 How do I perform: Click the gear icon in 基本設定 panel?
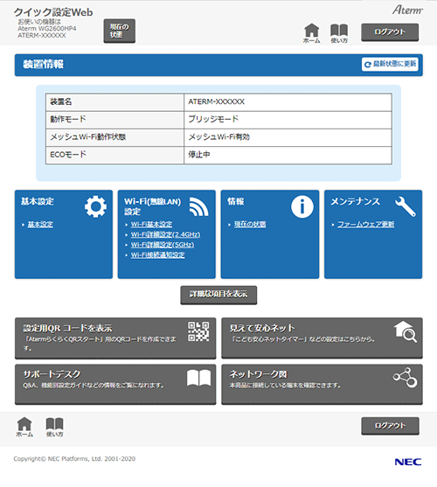(95, 206)
